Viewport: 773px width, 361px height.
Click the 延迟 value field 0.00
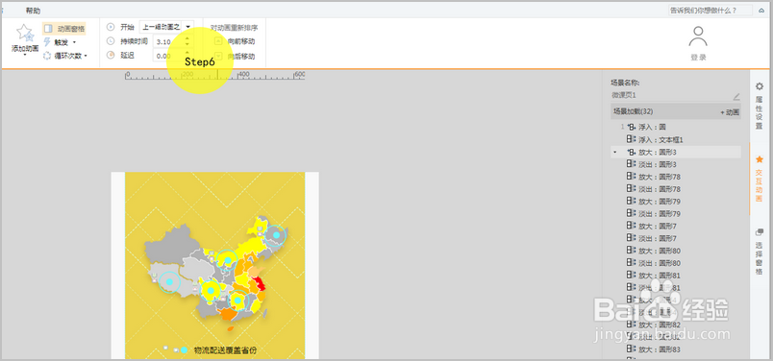point(172,56)
